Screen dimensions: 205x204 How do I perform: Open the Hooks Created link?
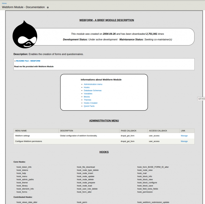90,103
